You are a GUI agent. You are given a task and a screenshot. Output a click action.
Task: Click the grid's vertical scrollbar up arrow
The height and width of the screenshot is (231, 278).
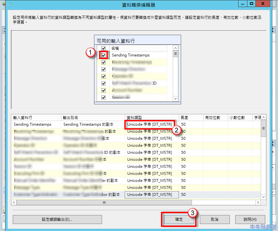tap(263, 117)
